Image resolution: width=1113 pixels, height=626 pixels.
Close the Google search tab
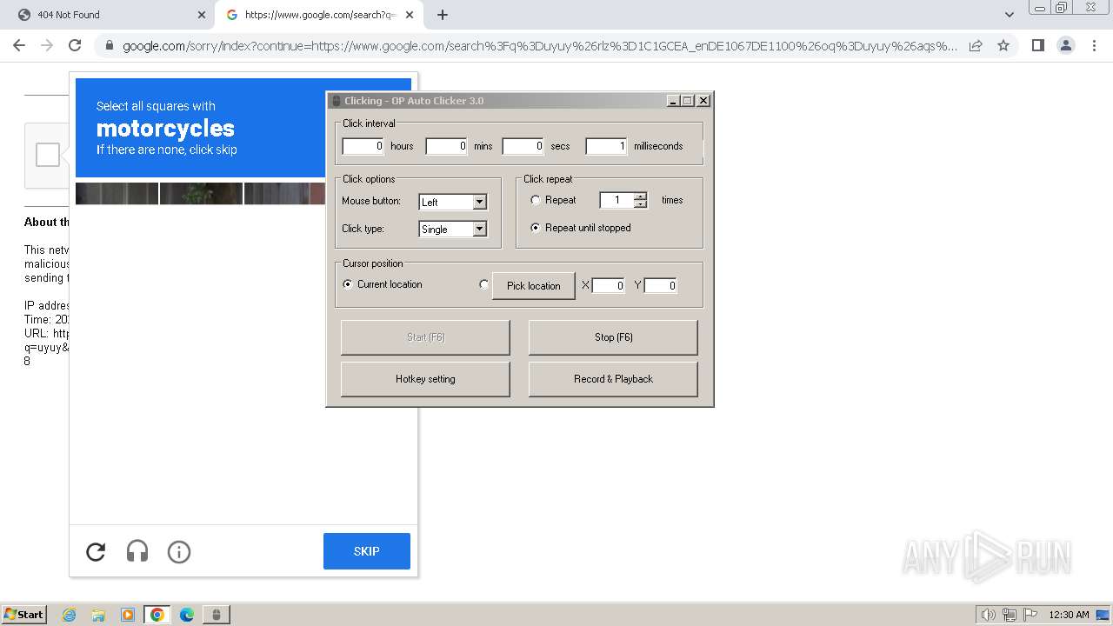tap(410, 15)
